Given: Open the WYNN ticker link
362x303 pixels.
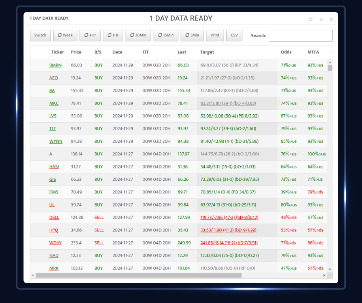Looking at the screenshot, I should pyautogui.click(x=56, y=141).
